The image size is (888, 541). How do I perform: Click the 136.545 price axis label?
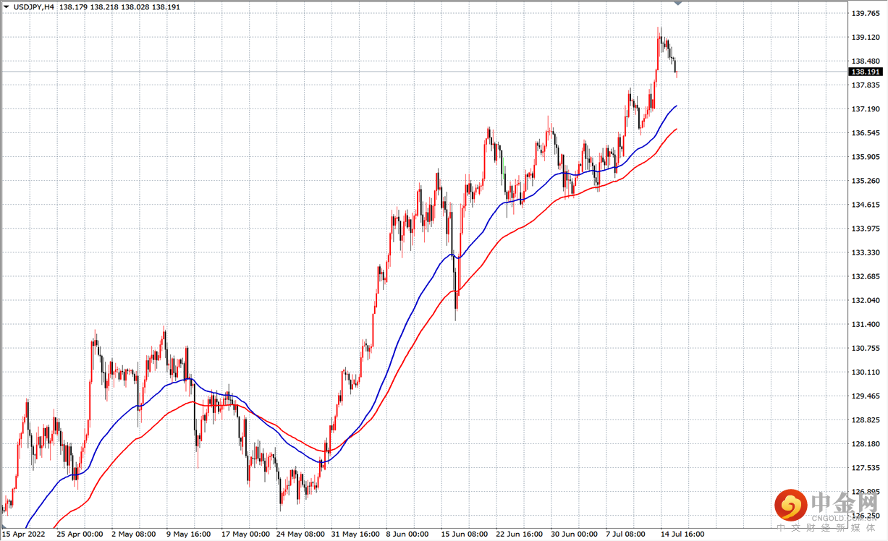(866, 132)
